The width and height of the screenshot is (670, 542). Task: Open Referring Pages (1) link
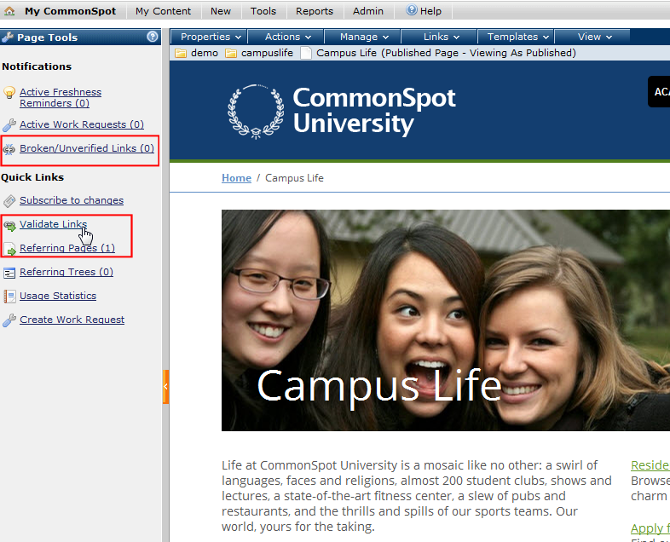click(x=67, y=248)
